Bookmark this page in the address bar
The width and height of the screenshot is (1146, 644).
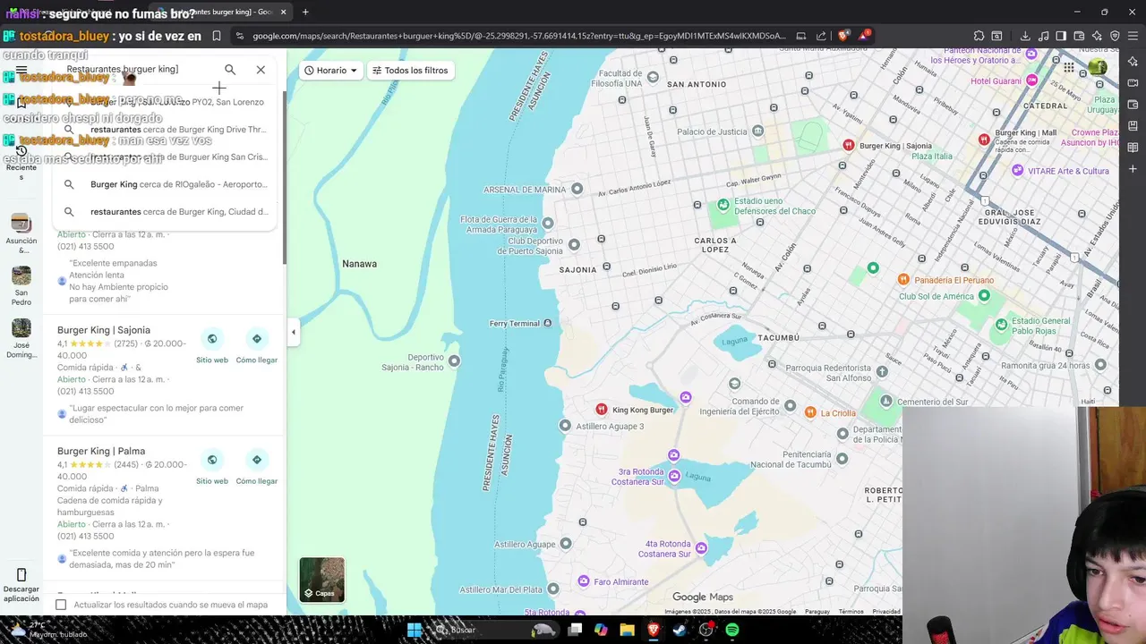(x=217, y=36)
